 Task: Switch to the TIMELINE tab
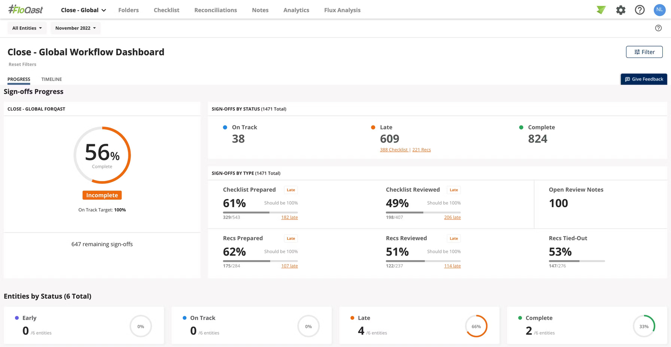(51, 79)
